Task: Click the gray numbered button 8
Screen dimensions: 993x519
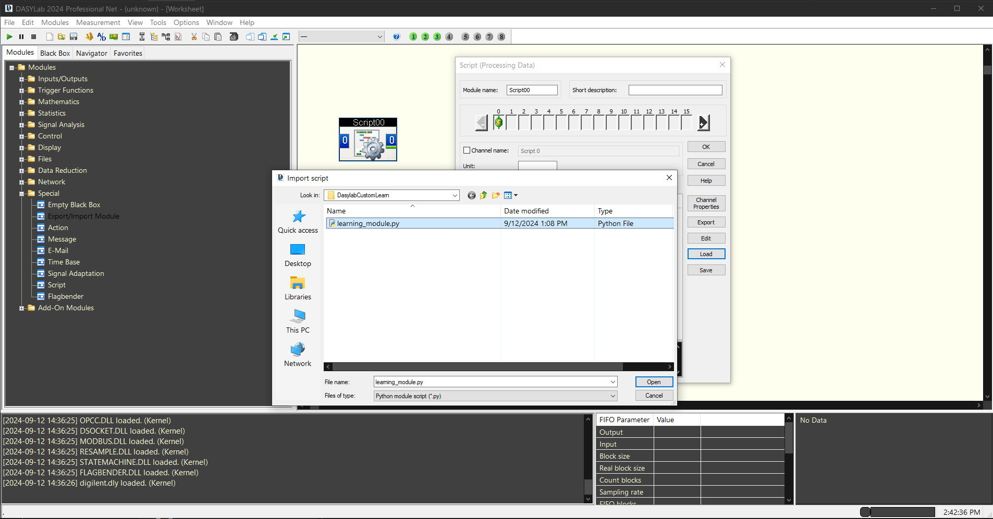Action: 501,36
